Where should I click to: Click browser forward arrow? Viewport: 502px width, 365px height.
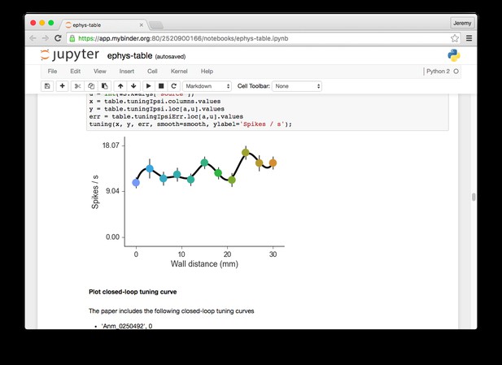coord(45,38)
